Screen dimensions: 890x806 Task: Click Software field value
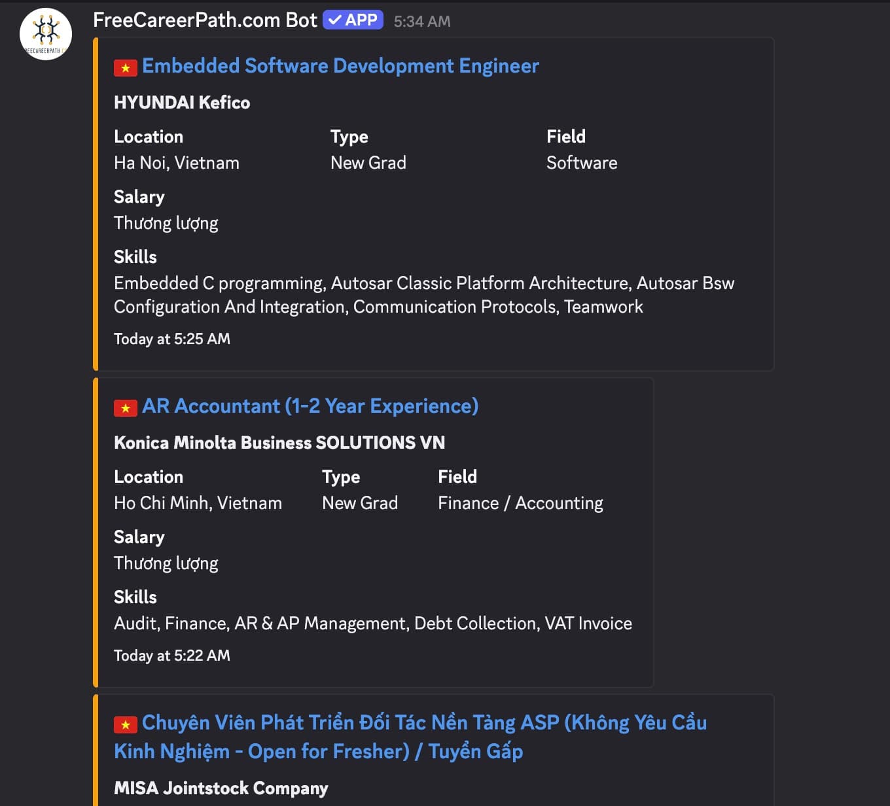(x=582, y=163)
